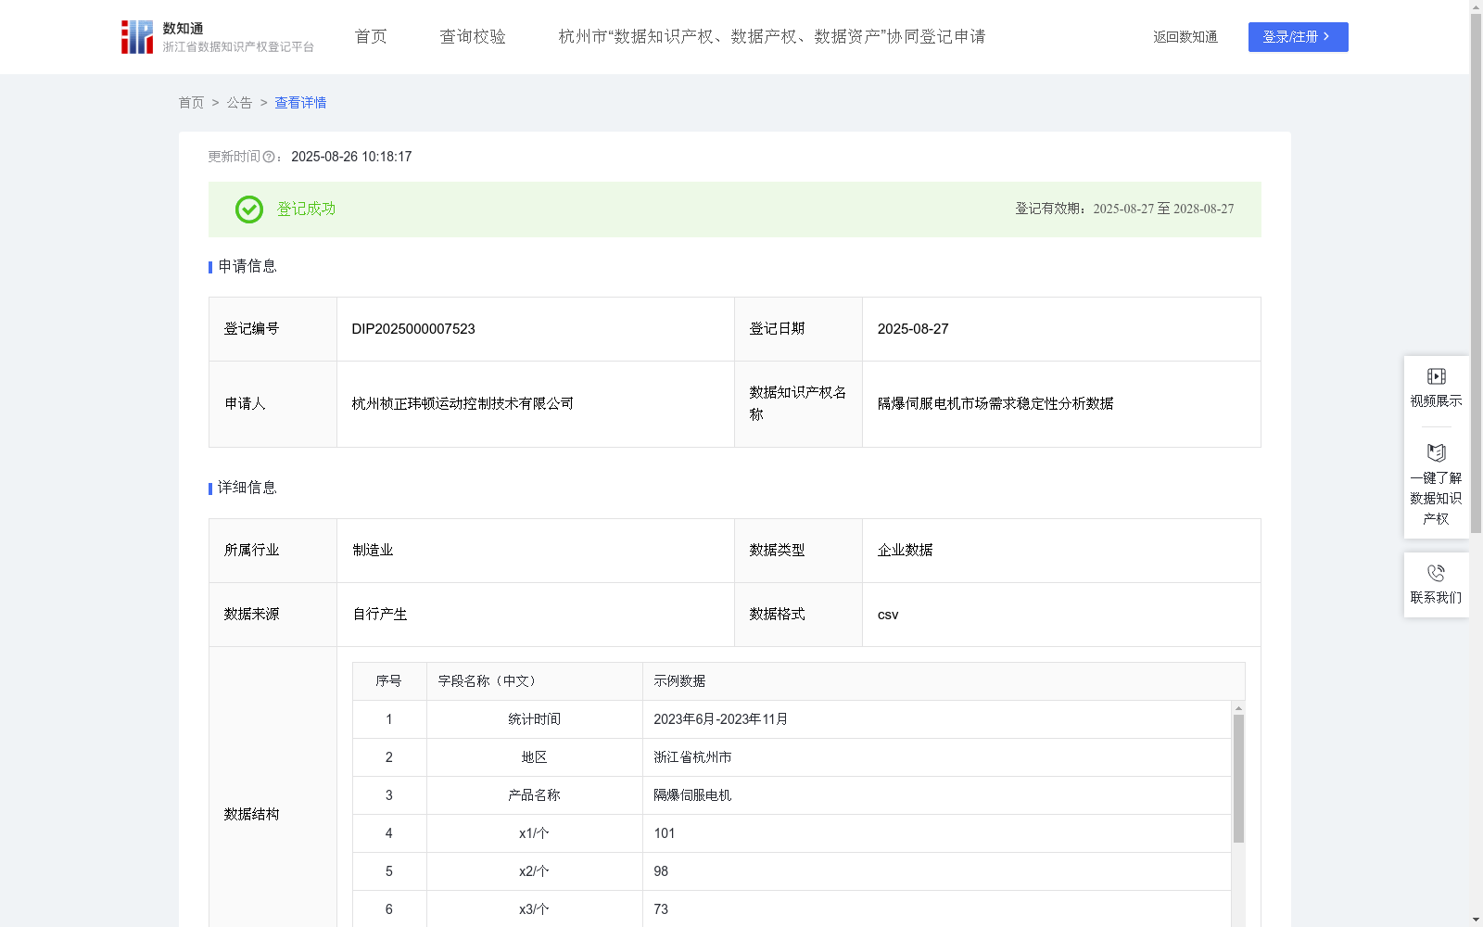The image size is (1483, 927).
Task: Click the sample value 98
Action: click(661, 871)
